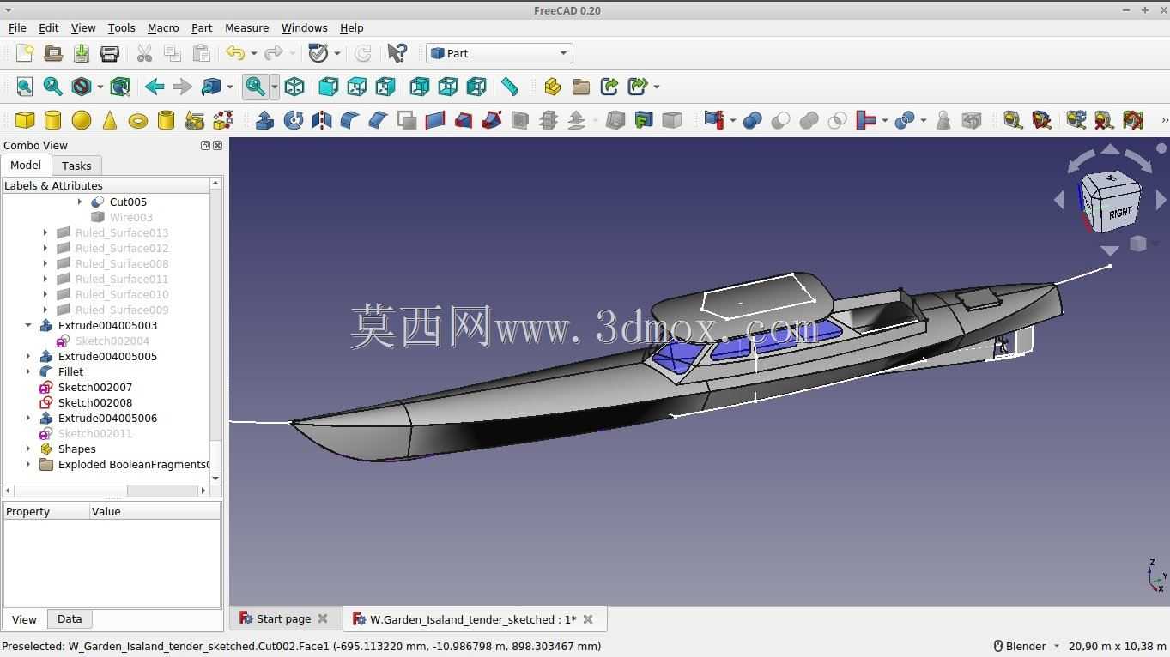Viewport: 1170px width, 657px height.
Task: Insert a Cone primitive
Action: coord(110,120)
